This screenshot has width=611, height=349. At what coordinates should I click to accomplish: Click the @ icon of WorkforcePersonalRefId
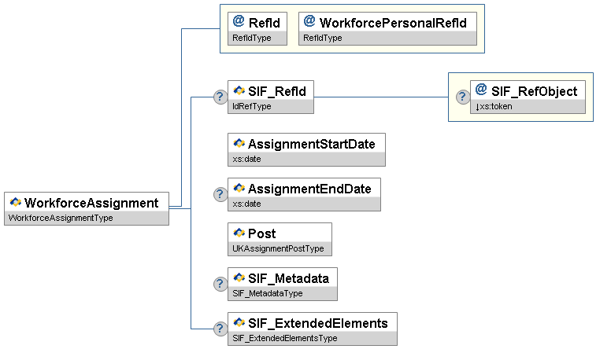click(309, 22)
